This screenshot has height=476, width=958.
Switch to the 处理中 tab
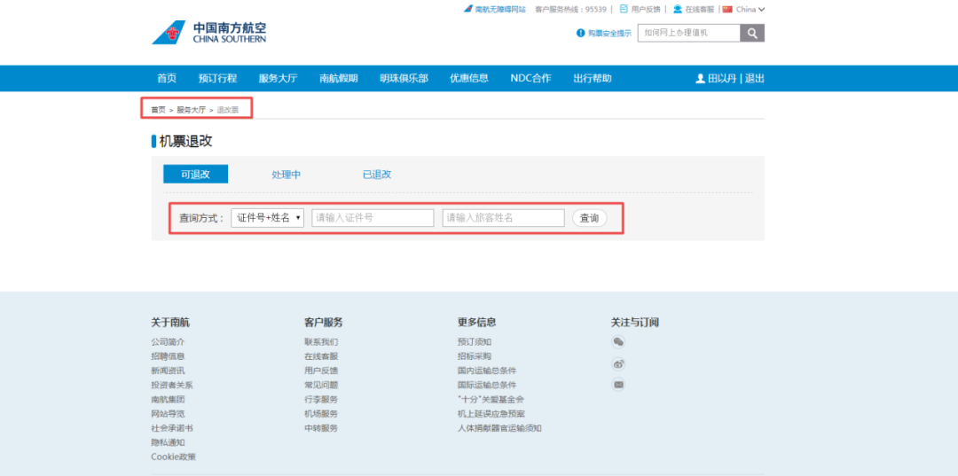(286, 175)
